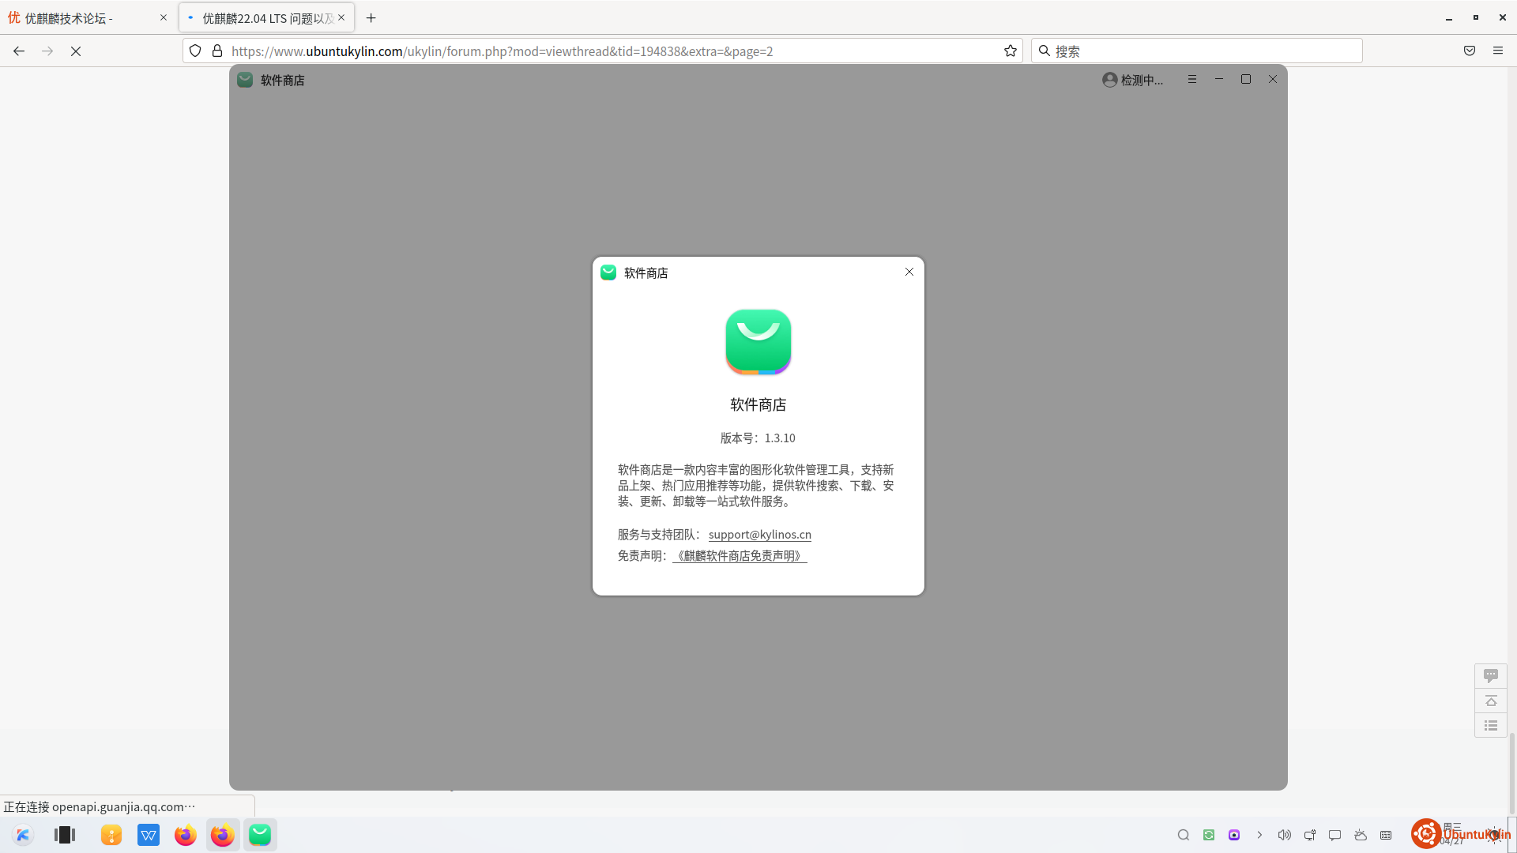
Task: Open the multitask view taskbar icon
Action: (x=65, y=835)
